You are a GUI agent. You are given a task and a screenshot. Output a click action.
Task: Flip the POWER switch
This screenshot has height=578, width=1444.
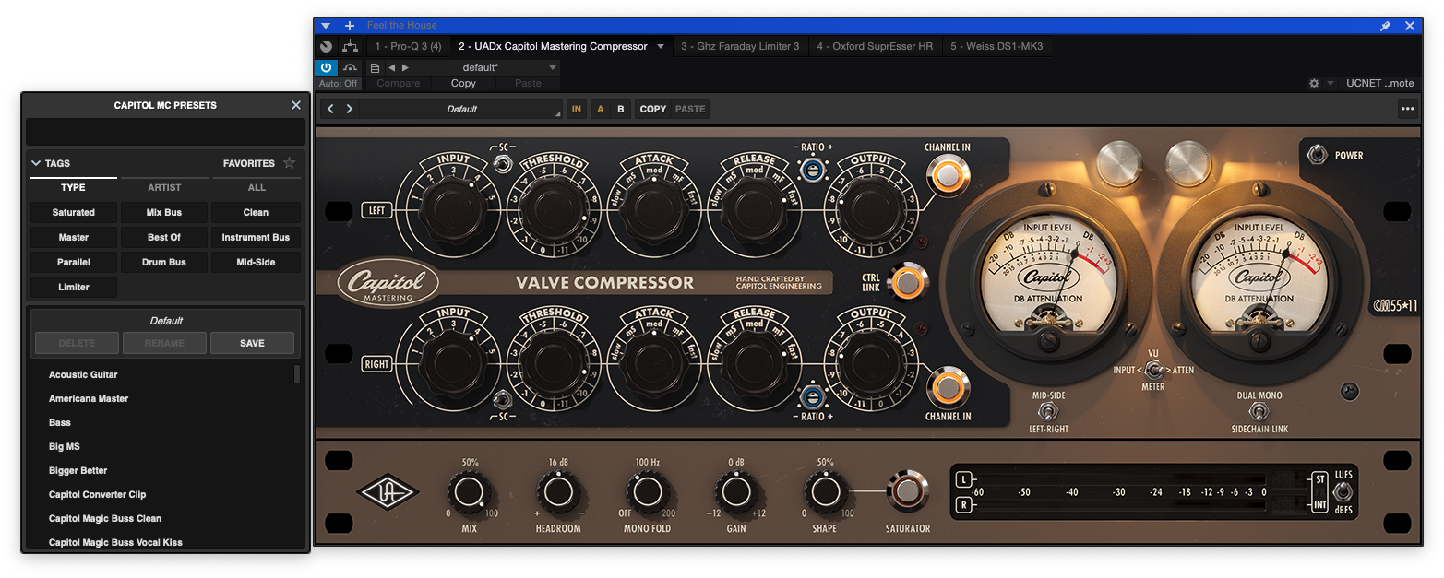1319,155
